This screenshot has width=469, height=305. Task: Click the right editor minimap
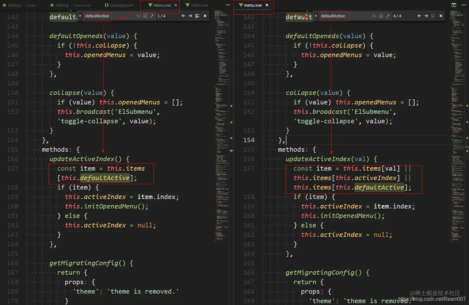tap(458, 126)
